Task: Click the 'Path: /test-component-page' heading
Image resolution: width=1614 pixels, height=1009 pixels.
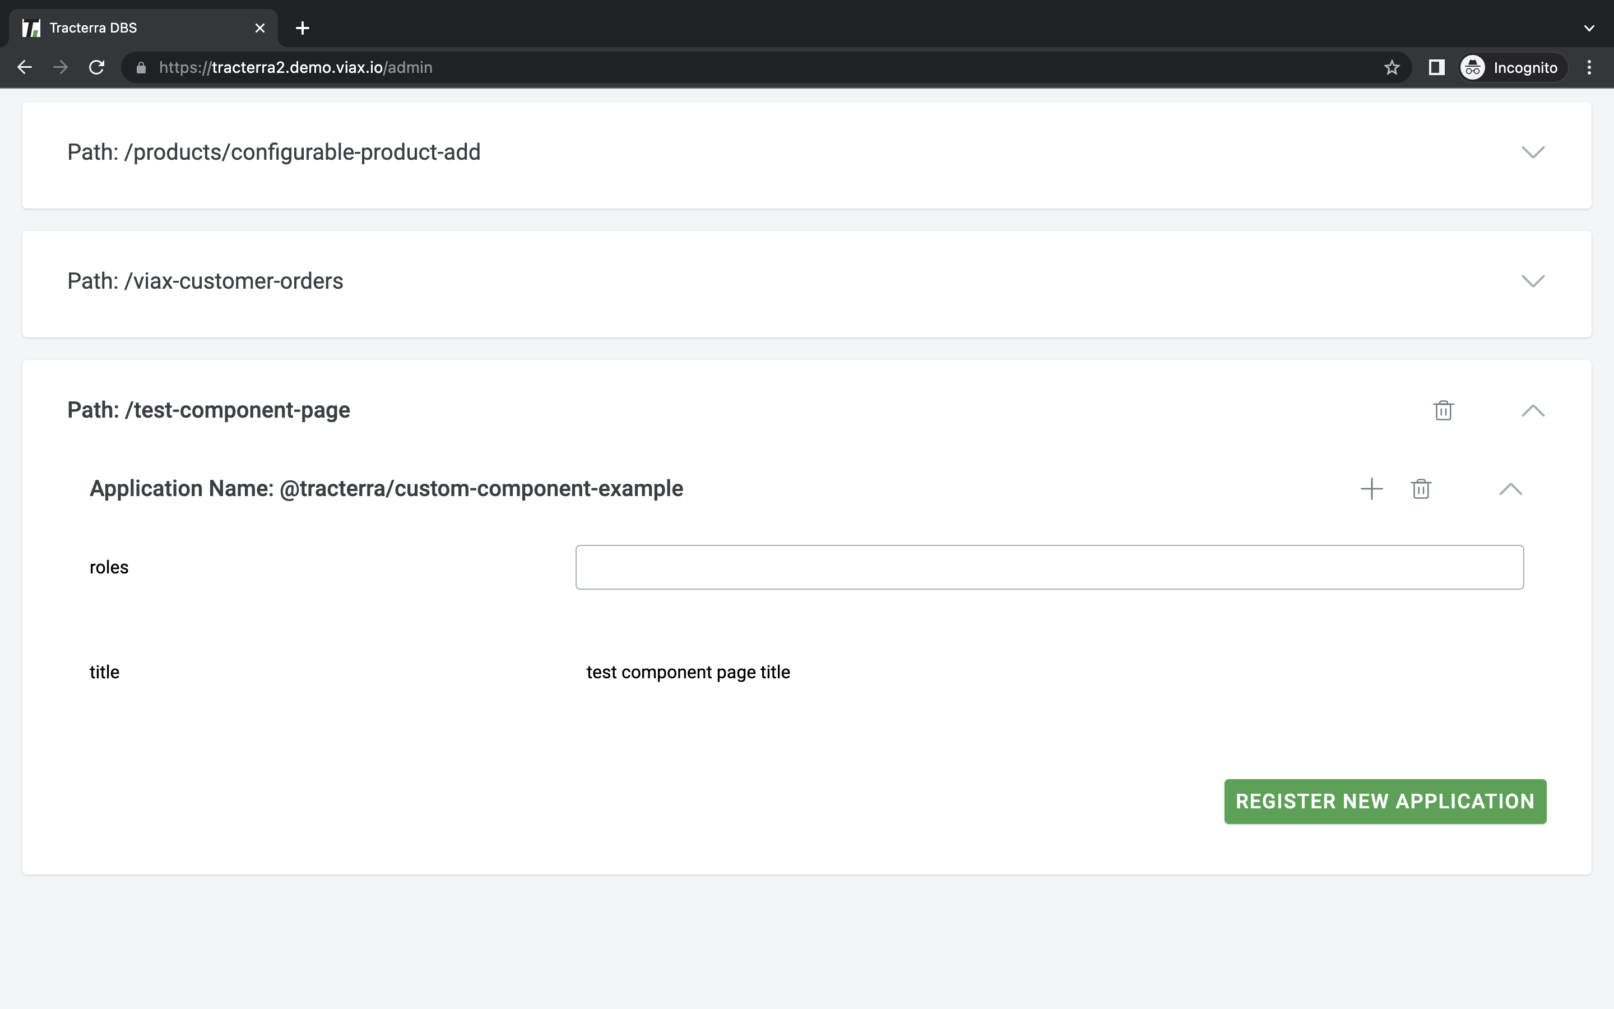Action: pos(208,410)
